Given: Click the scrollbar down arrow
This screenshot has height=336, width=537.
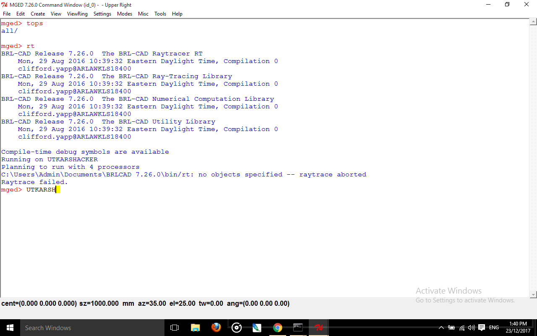Looking at the screenshot, I should coord(533,294).
